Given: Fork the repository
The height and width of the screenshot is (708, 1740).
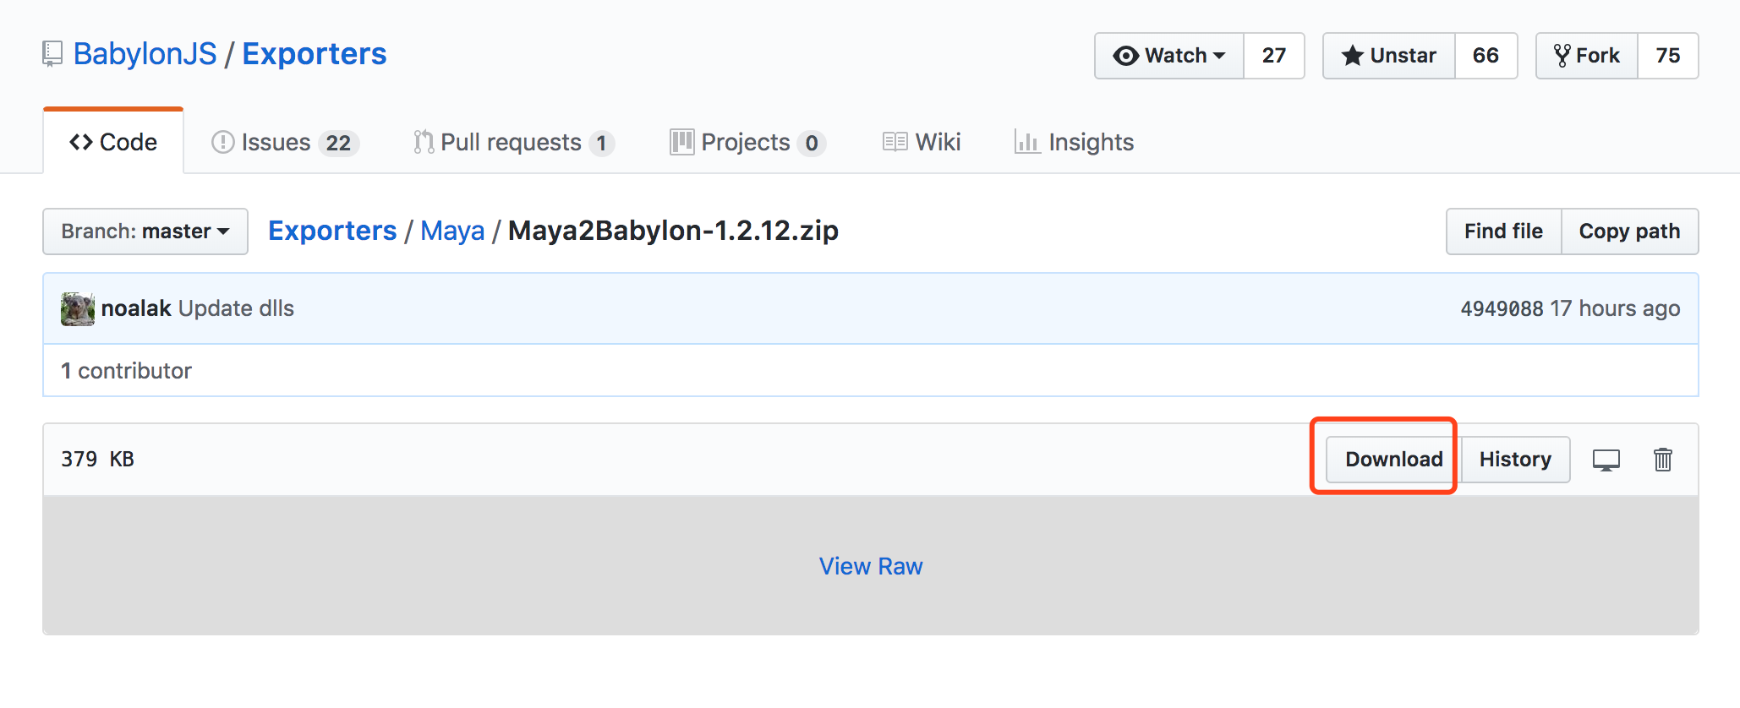Looking at the screenshot, I should (x=1587, y=56).
